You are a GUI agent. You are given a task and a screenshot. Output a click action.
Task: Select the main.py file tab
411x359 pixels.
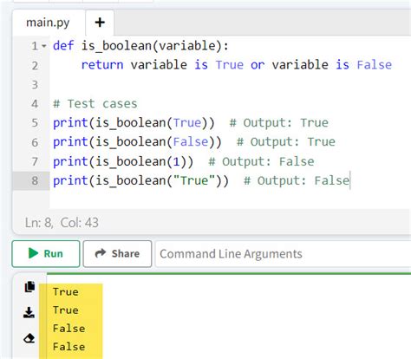(x=48, y=23)
